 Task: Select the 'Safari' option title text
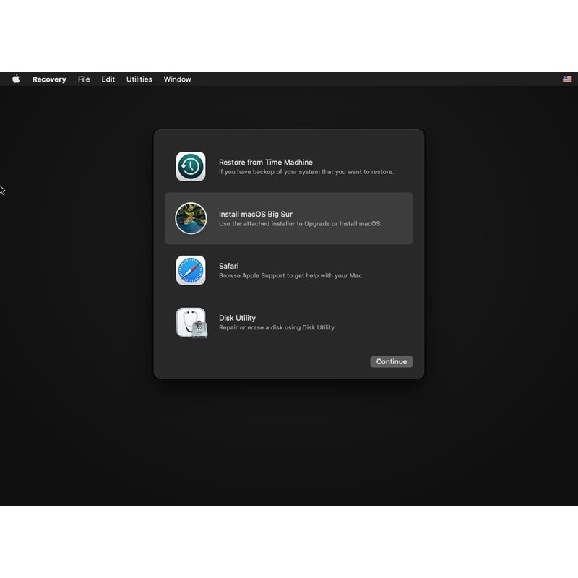(229, 267)
